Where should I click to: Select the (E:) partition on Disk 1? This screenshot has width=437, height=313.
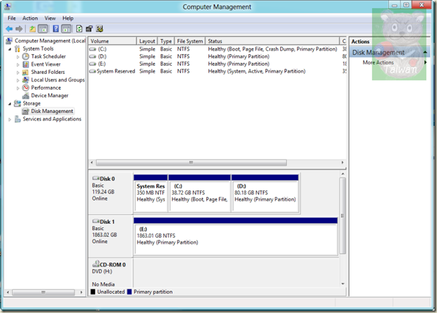tap(235, 235)
